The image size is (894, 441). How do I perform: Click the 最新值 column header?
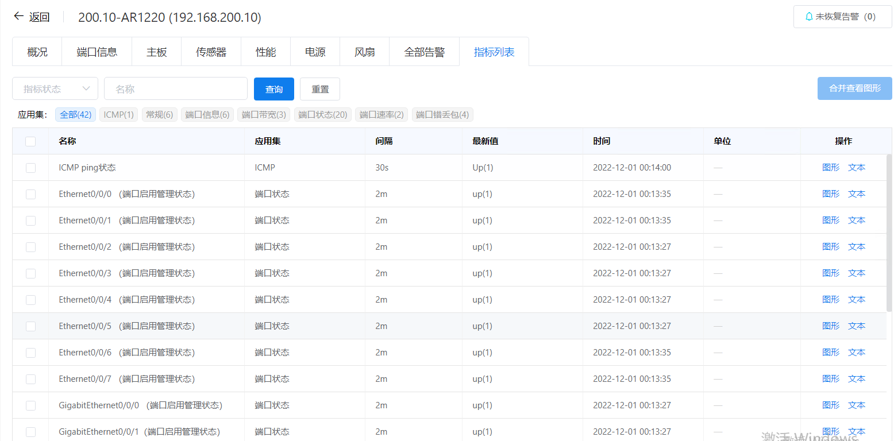click(485, 141)
